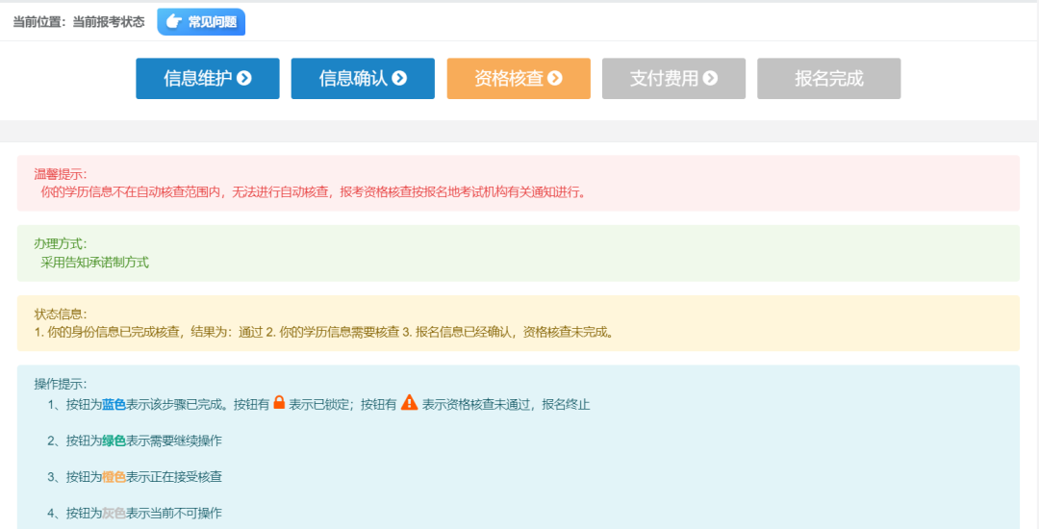Click the text 表示当前不可操作

(x=174, y=513)
